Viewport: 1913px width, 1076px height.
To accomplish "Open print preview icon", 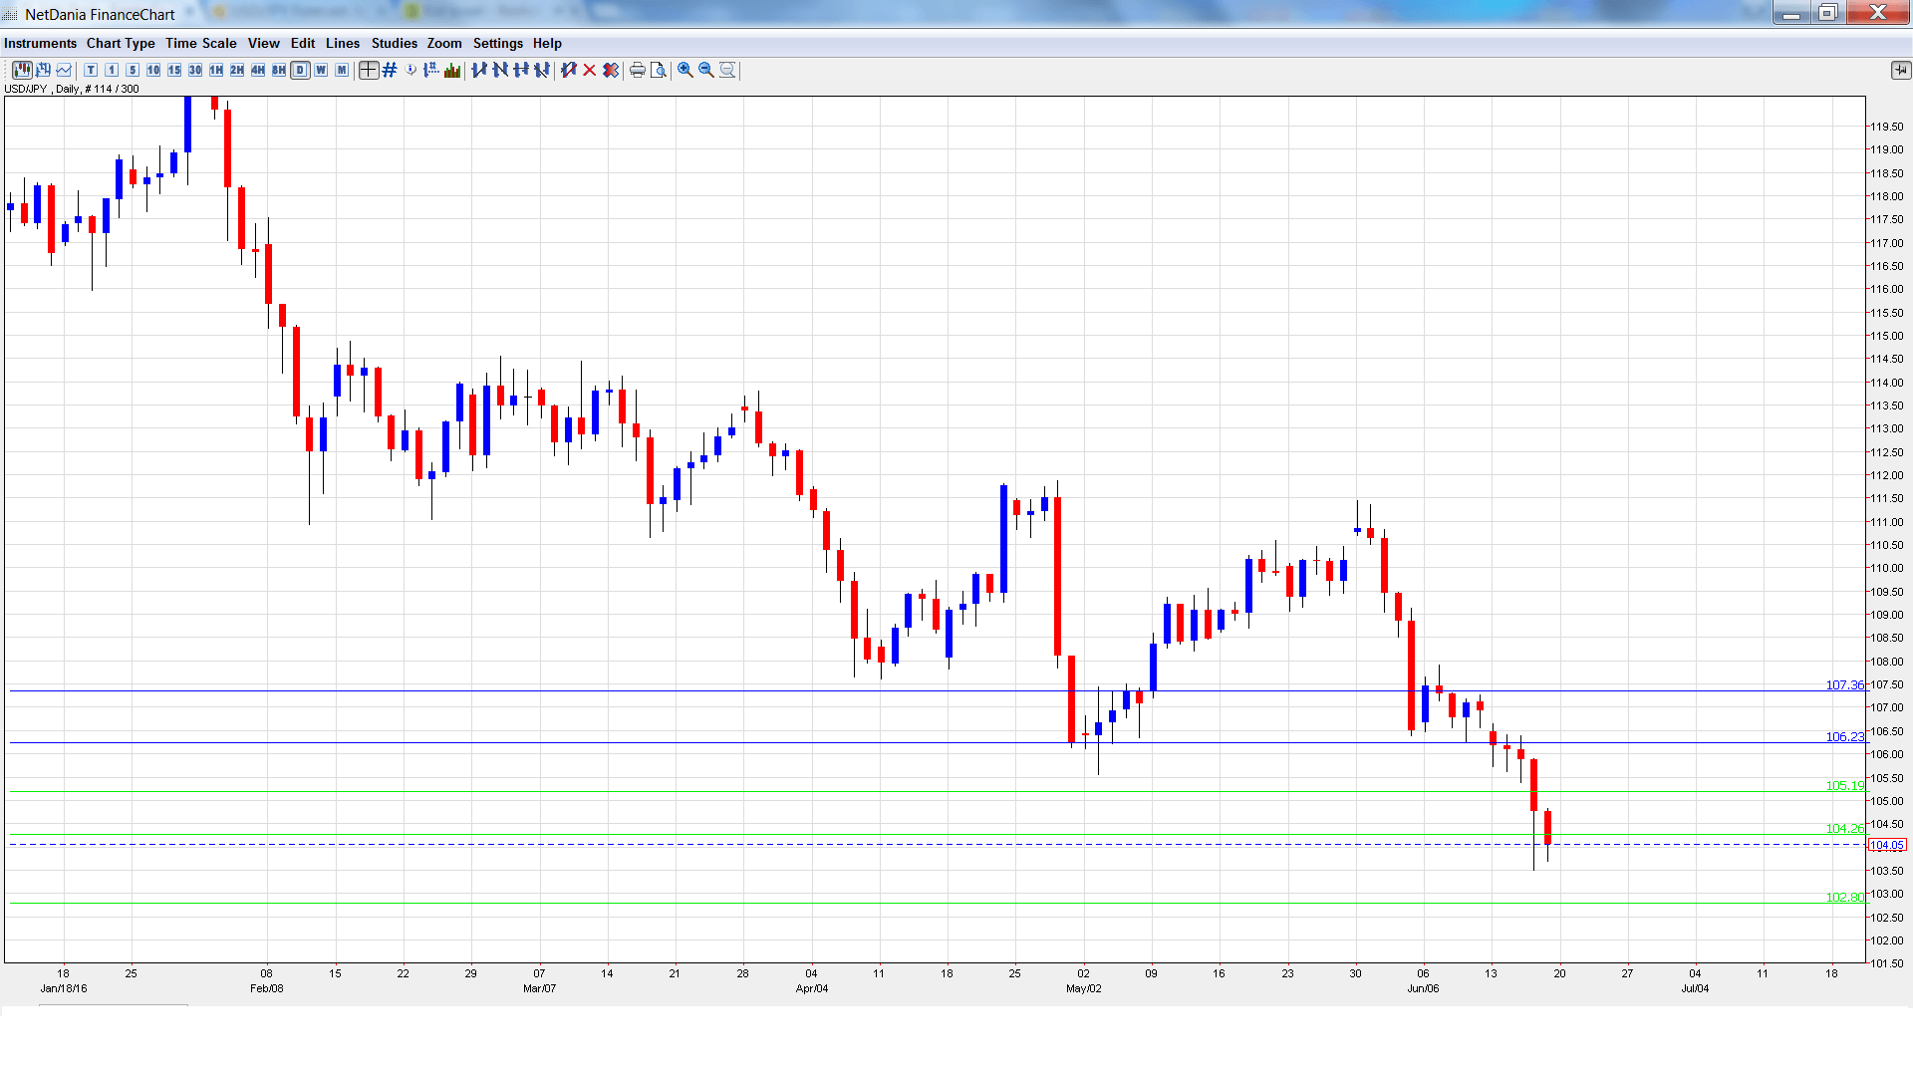I will click(659, 70).
